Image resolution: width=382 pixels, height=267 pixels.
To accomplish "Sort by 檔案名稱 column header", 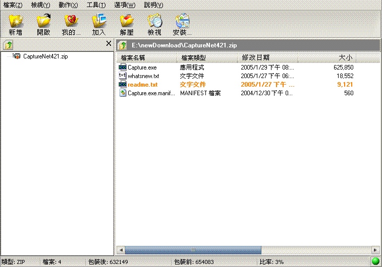I will 147,57.
